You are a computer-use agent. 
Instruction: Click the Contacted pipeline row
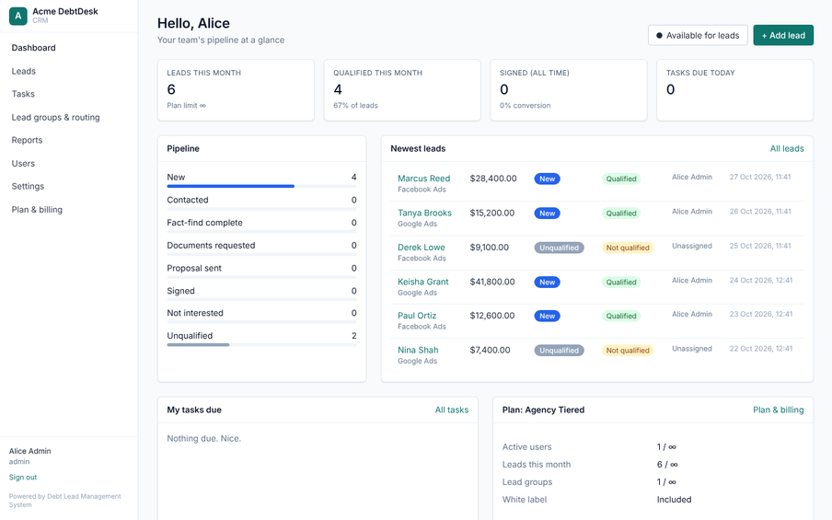(x=261, y=202)
